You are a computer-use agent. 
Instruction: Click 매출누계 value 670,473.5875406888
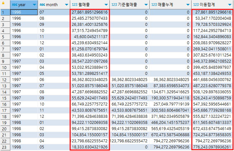click(170, 135)
